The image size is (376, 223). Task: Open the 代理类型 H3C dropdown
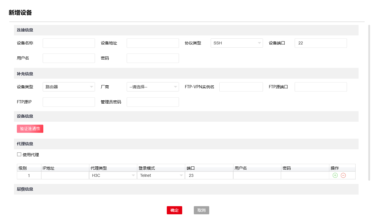point(113,175)
